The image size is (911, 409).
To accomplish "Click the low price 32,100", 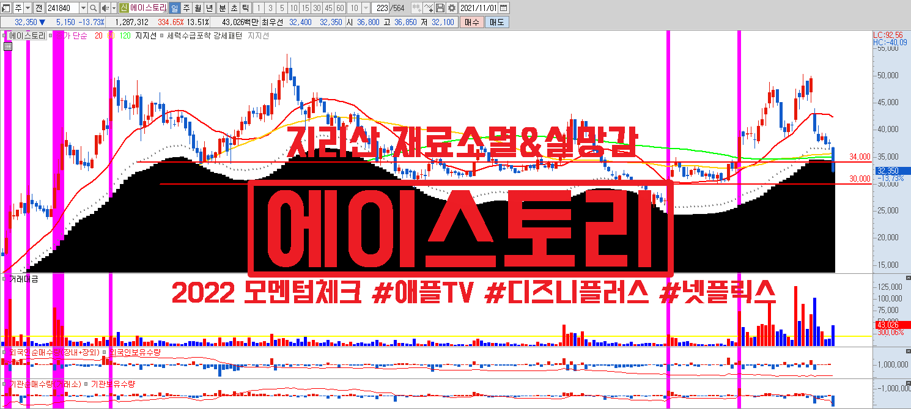I will click(442, 22).
